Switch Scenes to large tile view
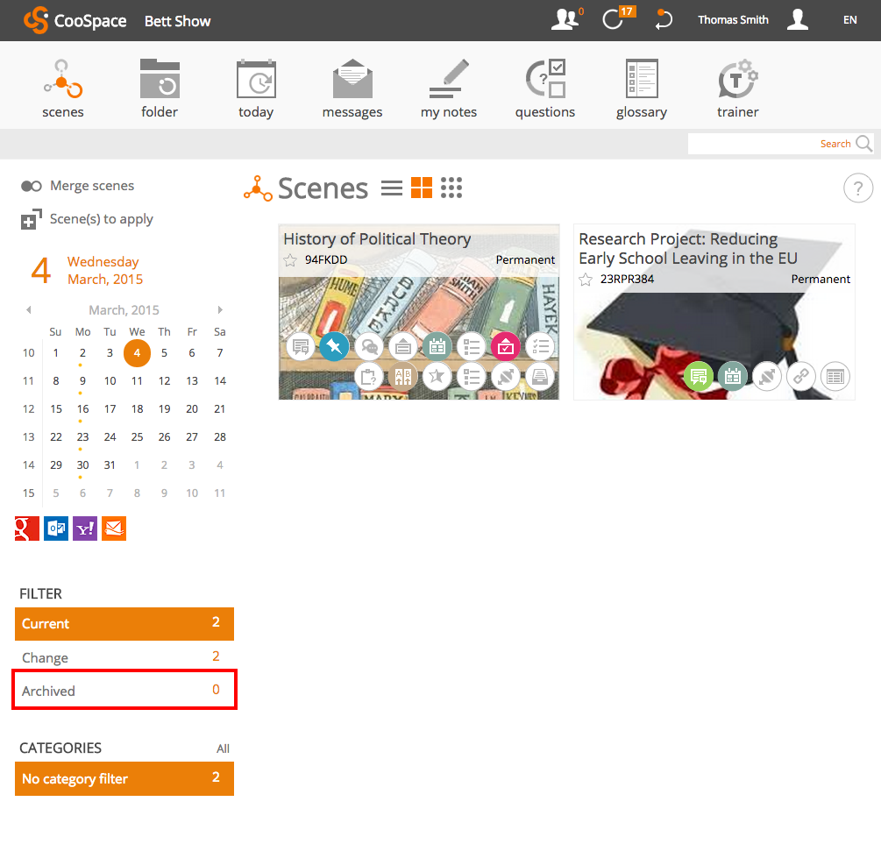Screen dimensions: 881x844 (422, 188)
